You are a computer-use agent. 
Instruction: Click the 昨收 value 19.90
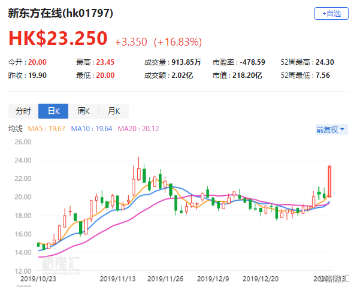click(37, 75)
